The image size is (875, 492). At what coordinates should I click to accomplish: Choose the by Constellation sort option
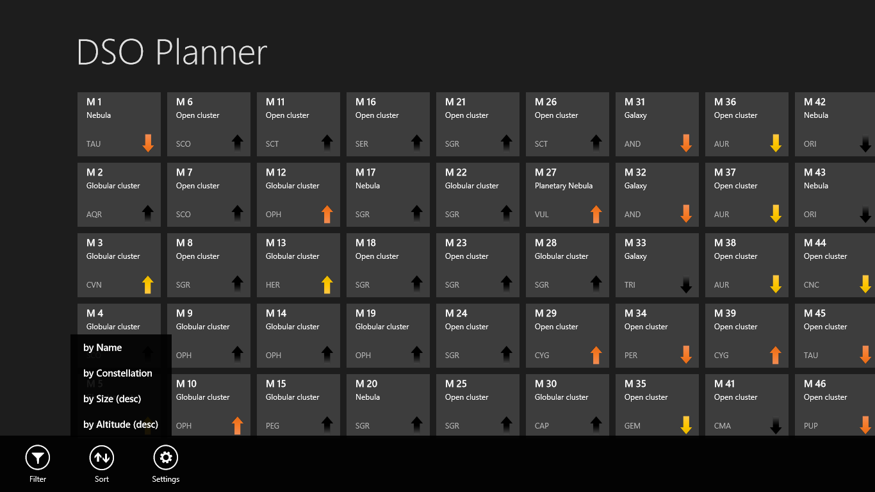click(118, 373)
